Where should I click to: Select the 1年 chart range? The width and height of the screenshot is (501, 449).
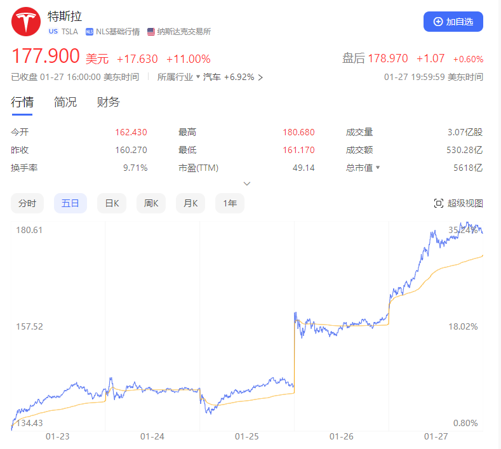pyautogui.click(x=230, y=203)
